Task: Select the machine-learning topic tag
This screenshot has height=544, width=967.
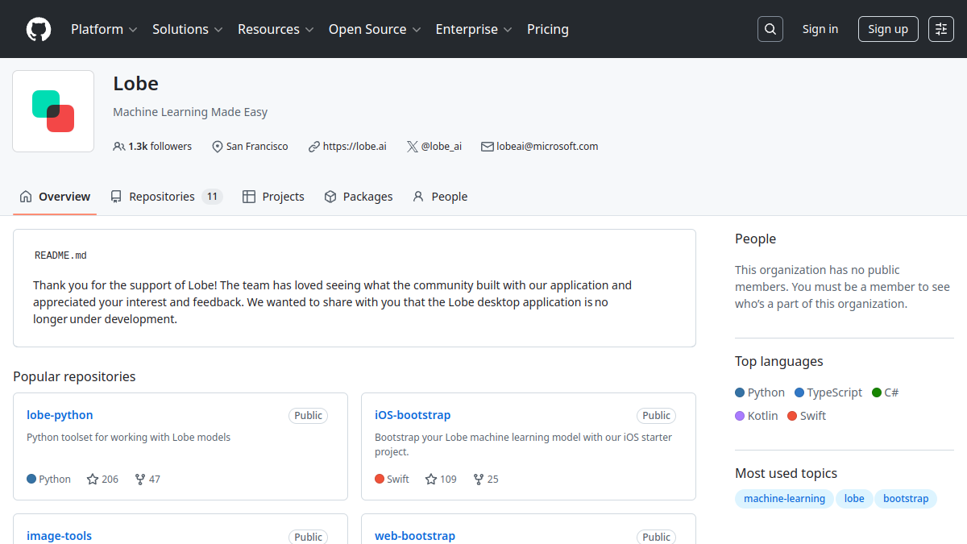Action: click(x=784, y=499)
